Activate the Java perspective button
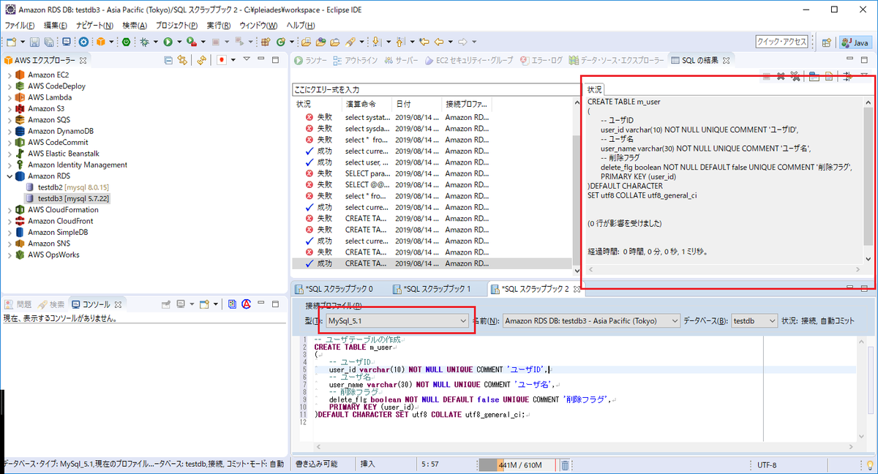 [x=854, y=42]
